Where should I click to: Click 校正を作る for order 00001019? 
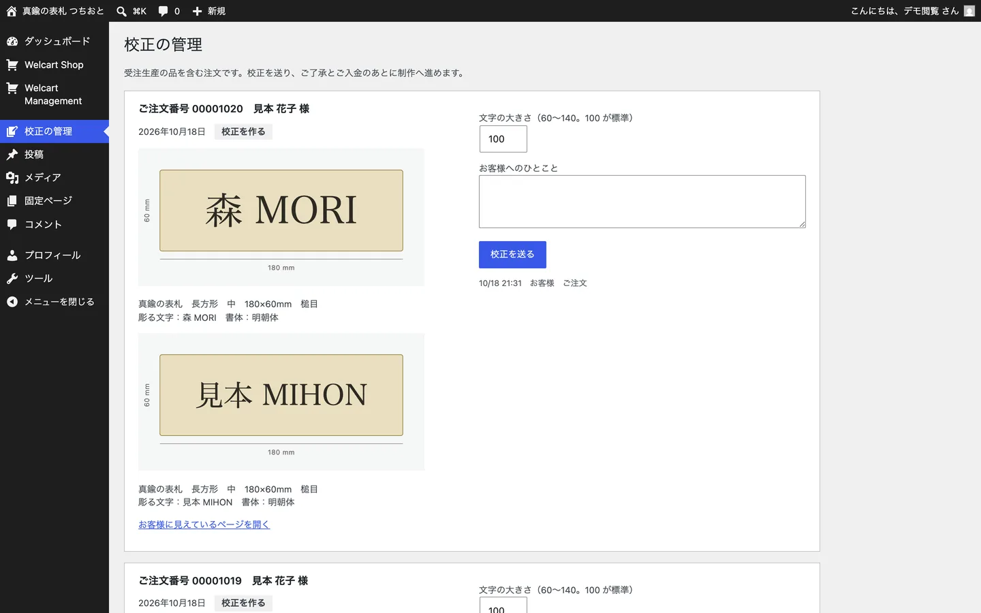(243, 603)
